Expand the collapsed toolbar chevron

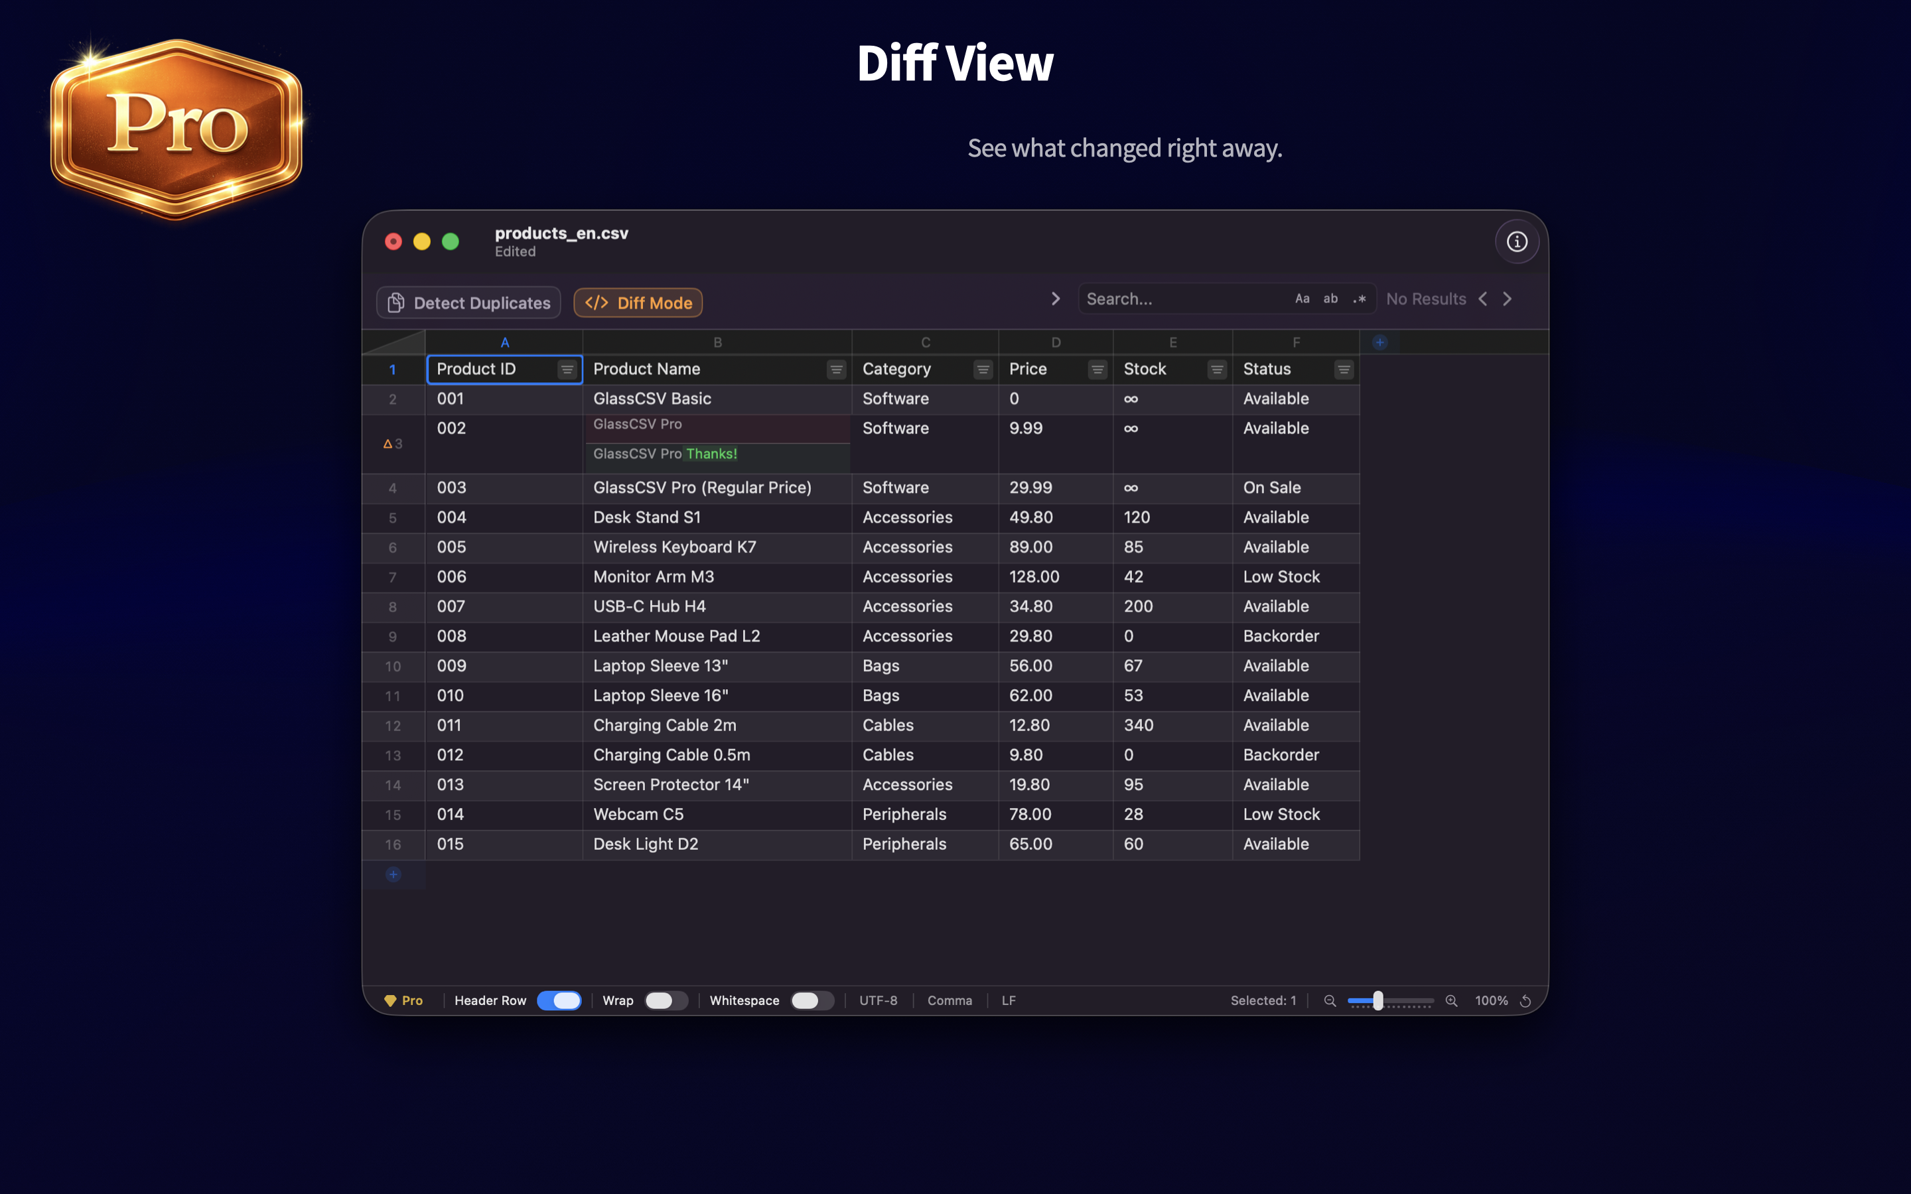[1056, 298]
